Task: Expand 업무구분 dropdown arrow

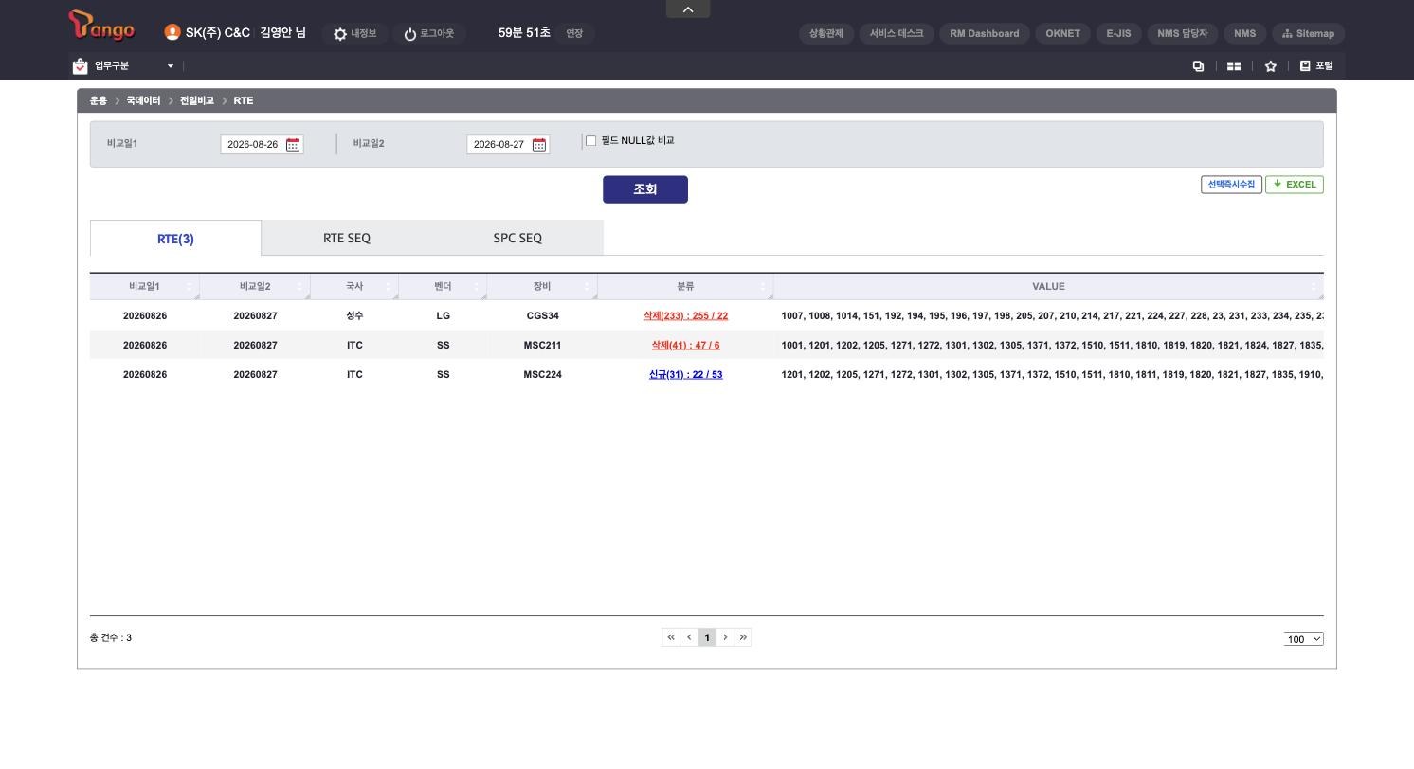Action: (171, 66)
